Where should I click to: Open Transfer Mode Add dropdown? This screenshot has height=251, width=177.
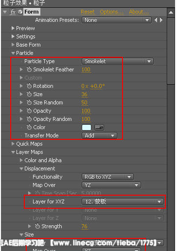point(99,135)
